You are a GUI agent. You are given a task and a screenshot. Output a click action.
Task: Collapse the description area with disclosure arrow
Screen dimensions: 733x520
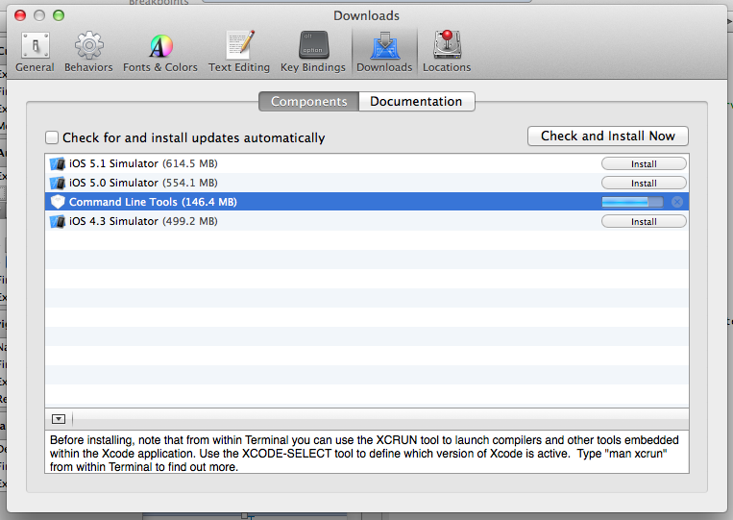pyautogui.click(x=59, y=419)
